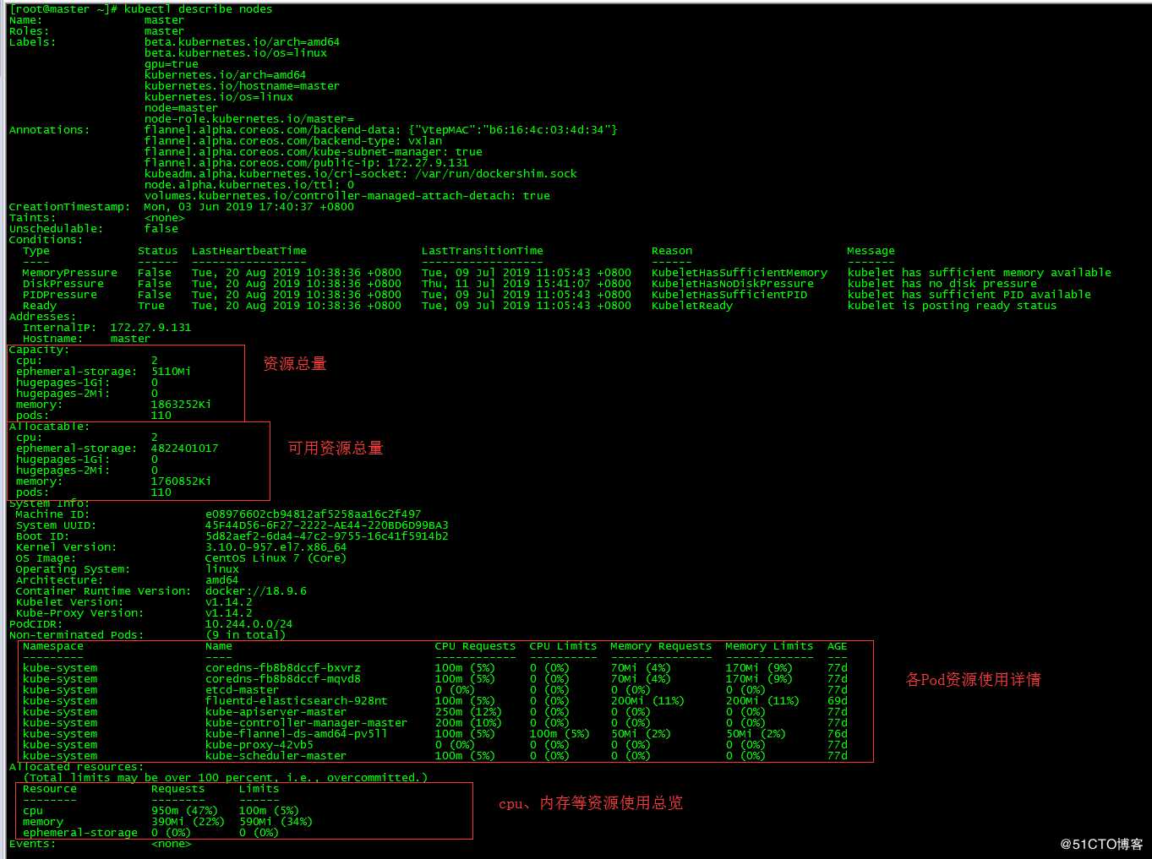The width and height of the screenshot is (1152, 859).
Task: Select the 'MemoryPressure' condition type
Action: [70, 273]
